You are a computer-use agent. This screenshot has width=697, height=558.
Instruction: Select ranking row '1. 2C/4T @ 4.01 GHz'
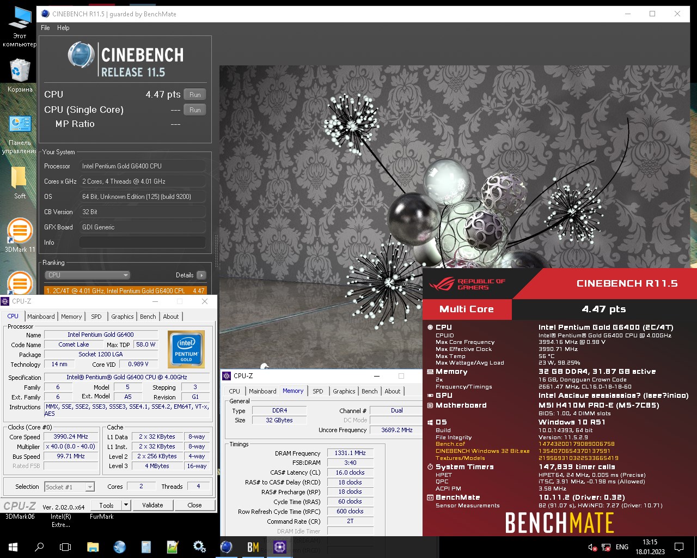point(125,291)
